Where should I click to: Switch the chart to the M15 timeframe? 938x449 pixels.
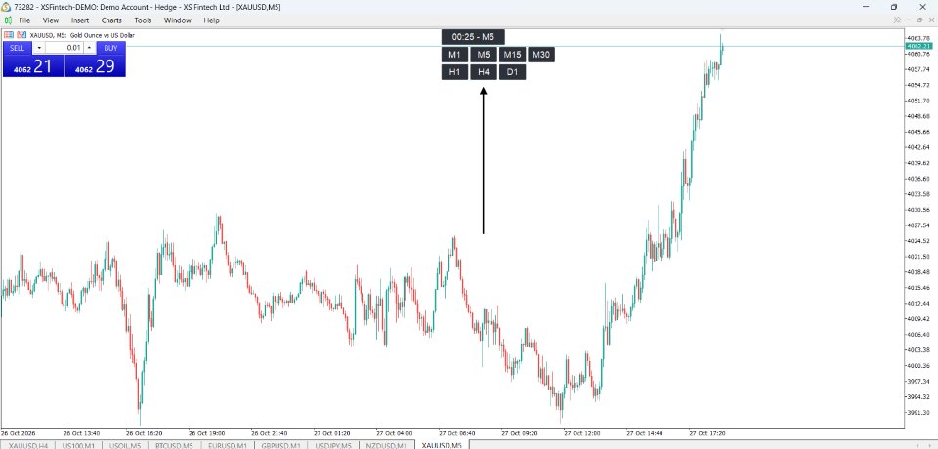[x=512, y=55]
